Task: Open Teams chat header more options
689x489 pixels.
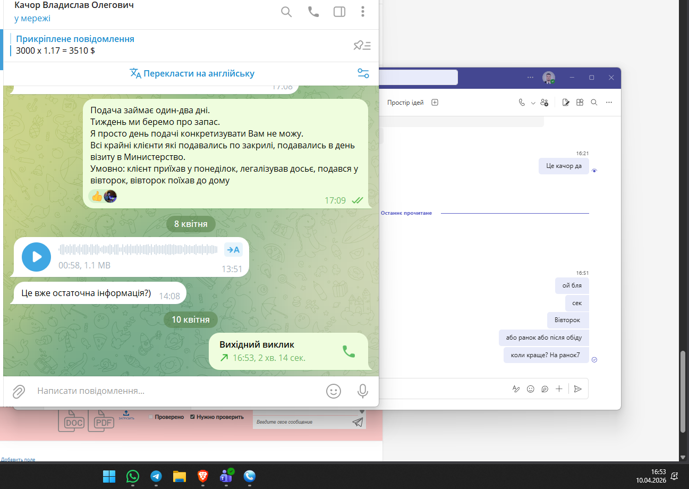Action: pyautogui.click(x=609, y=103)
